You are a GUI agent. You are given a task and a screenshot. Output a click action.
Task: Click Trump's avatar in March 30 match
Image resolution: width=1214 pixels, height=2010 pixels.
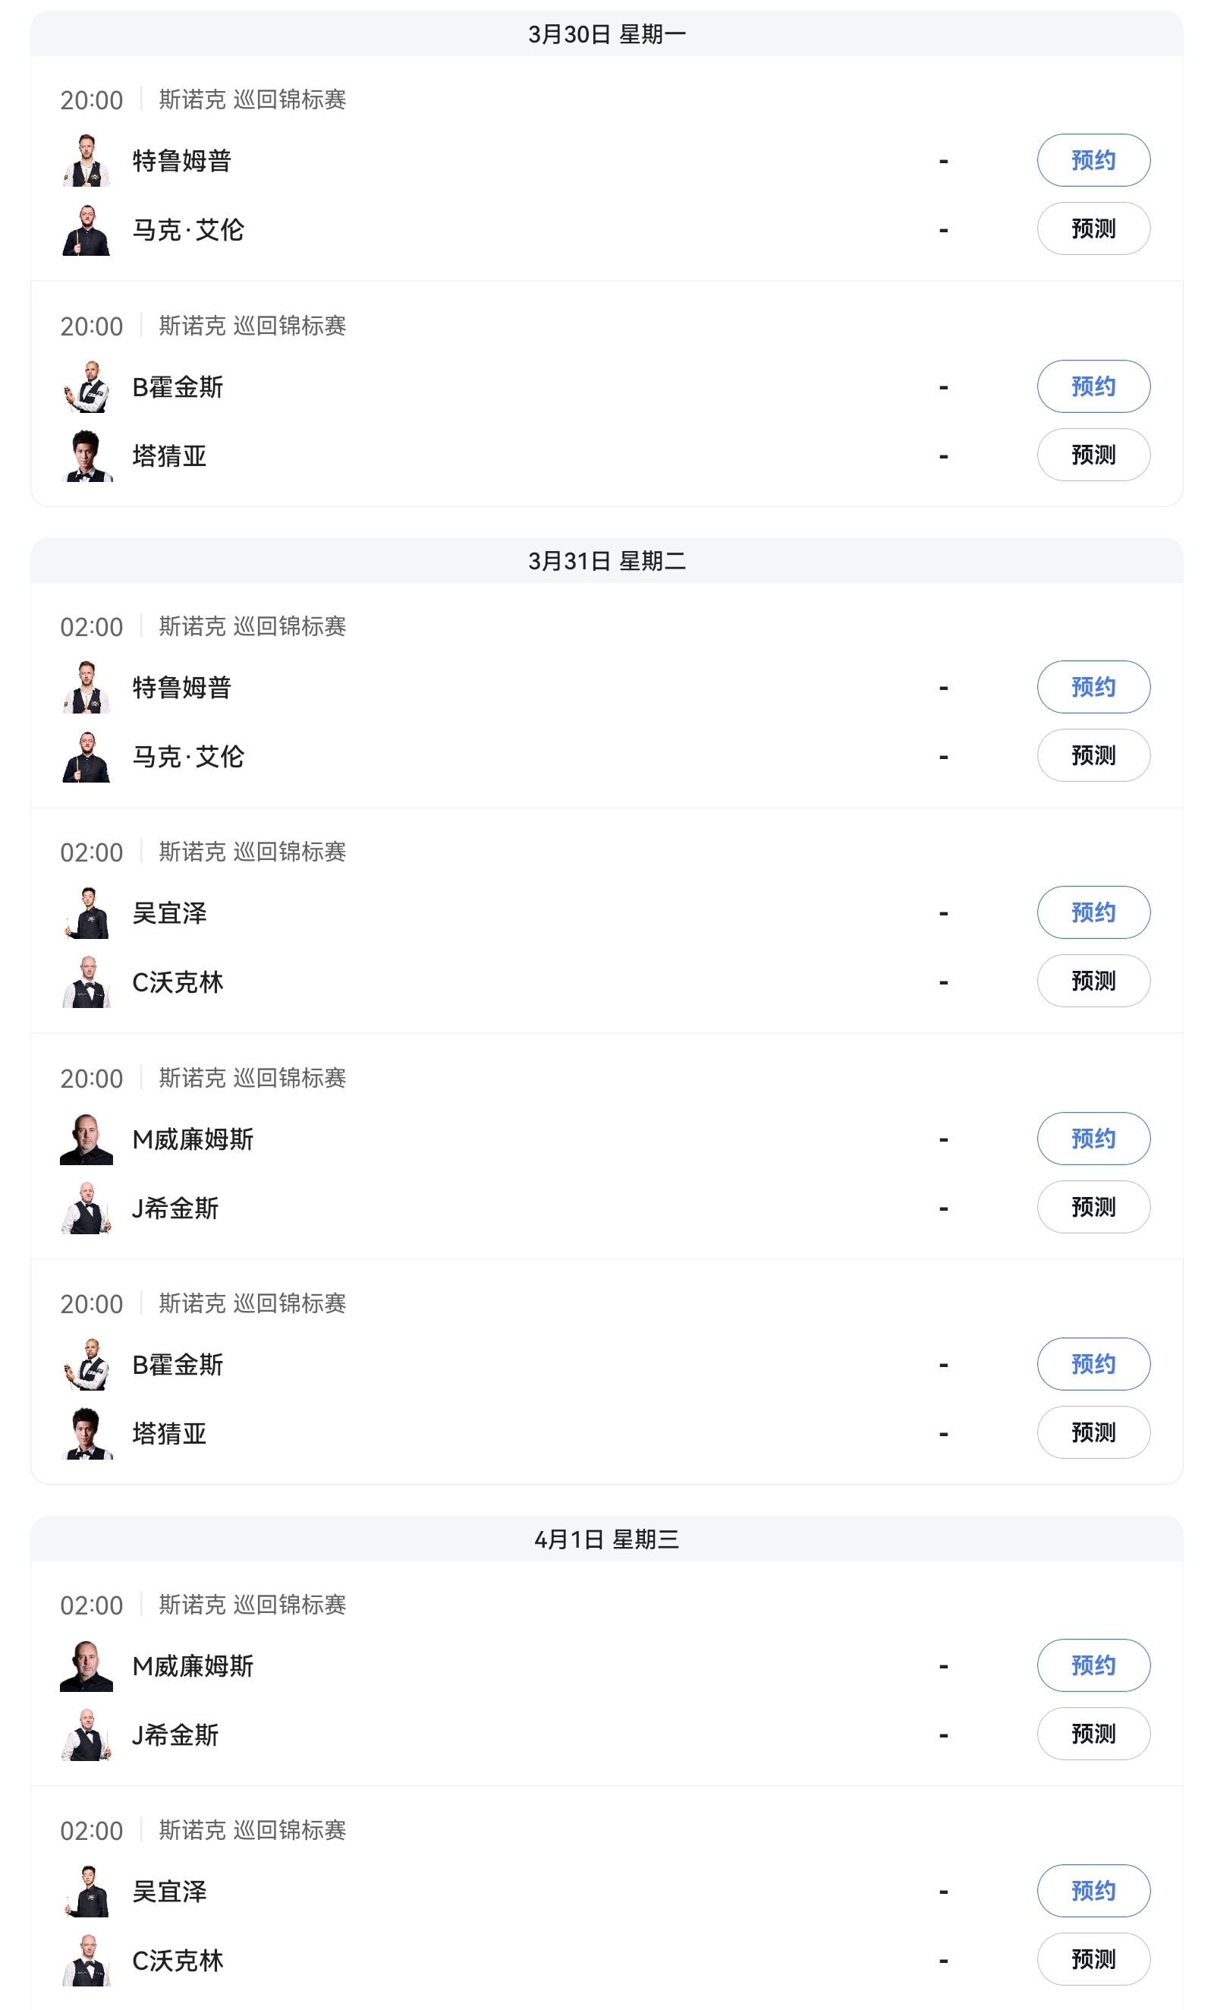pyautogui.click(x=86, y=161)
